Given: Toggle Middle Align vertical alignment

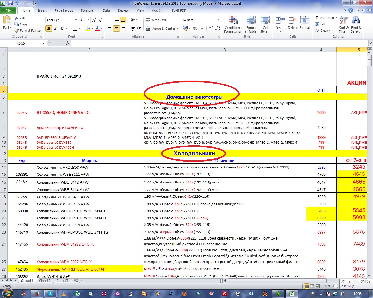Looking at the screenshot, I should (x=117, y=20).
